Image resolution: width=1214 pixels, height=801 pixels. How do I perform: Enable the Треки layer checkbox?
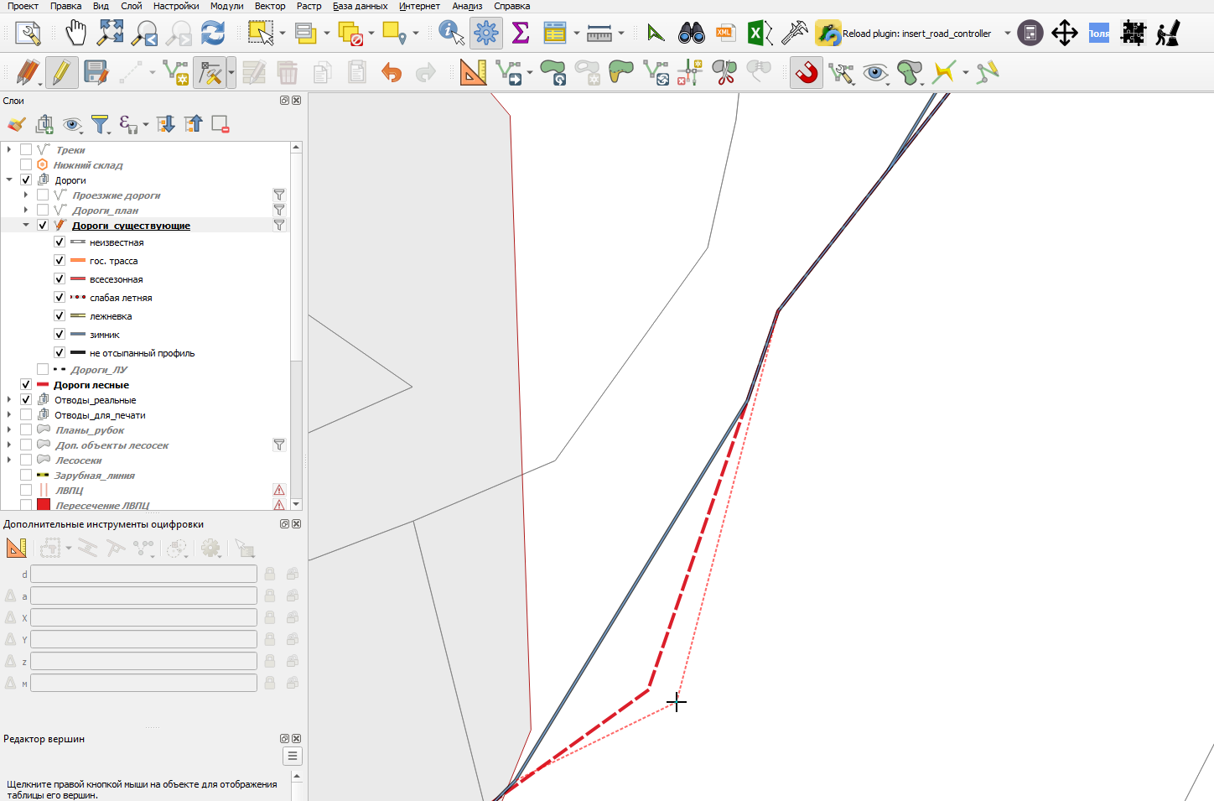pyautogui.click(x=26, y=150)
